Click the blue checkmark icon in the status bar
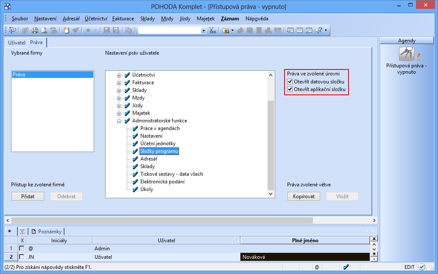The image size is (438, 274). (x=346, y=267)
